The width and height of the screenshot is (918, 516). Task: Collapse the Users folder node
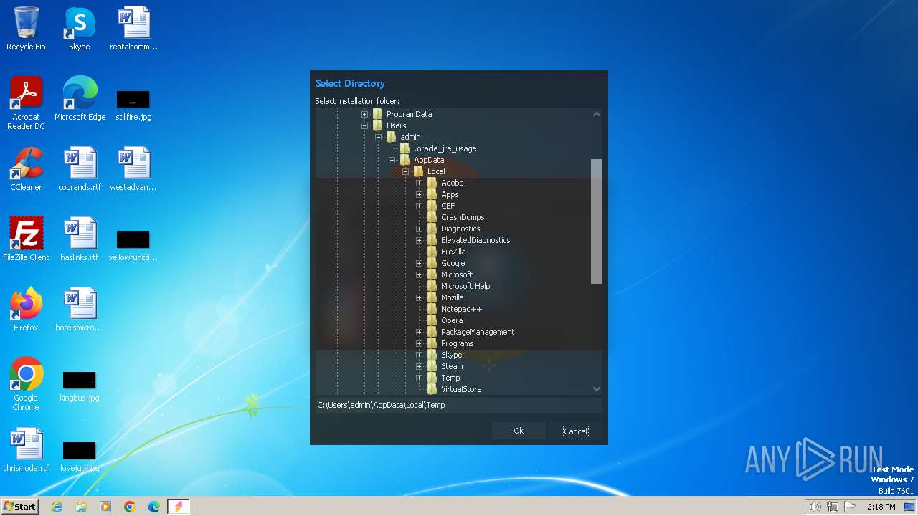pyautogui.click(x=364, y=125)
